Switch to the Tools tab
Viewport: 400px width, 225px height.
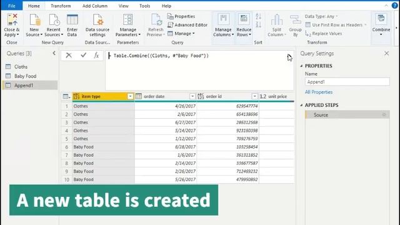point(144,6)
